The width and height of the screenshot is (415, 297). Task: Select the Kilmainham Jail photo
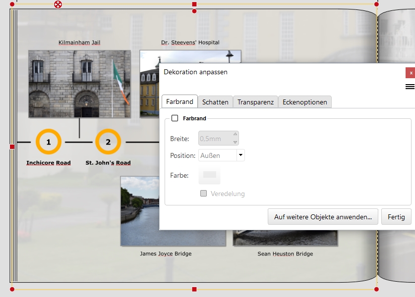click(79, 84)
